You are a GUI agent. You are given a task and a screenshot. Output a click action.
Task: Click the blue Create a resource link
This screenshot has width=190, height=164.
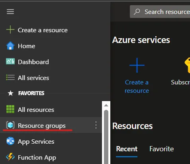pyautogui.click(x=137, y=86)
